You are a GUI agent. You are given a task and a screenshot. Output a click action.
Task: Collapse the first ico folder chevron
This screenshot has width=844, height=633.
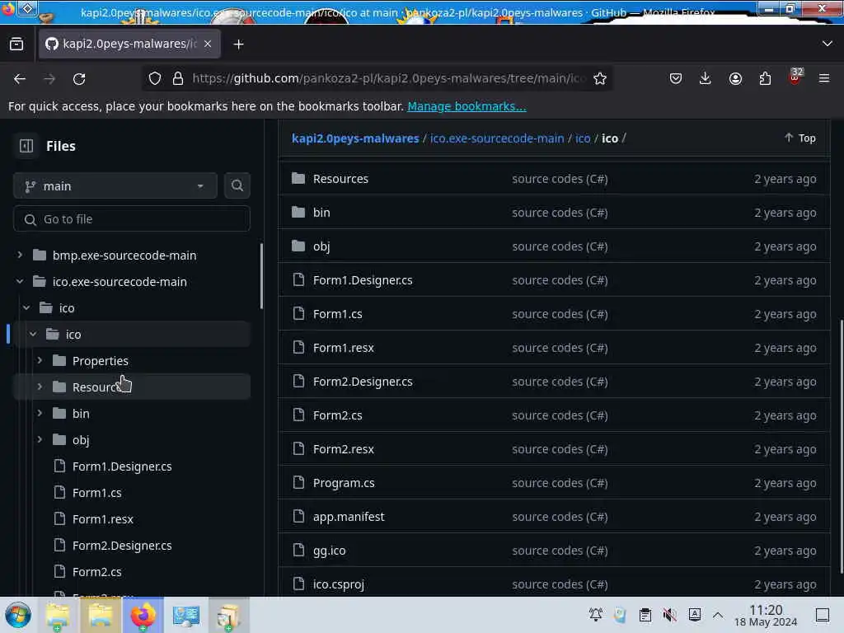[26, 307]
